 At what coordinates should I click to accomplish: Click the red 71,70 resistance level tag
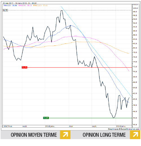(25, 67)
